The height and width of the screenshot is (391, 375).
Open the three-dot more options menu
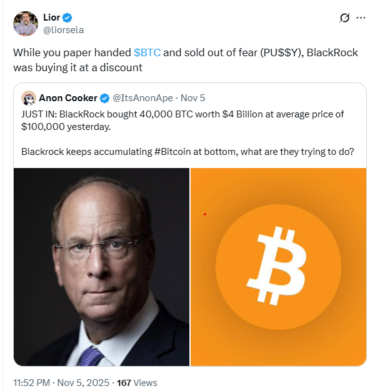coord(361,18)
